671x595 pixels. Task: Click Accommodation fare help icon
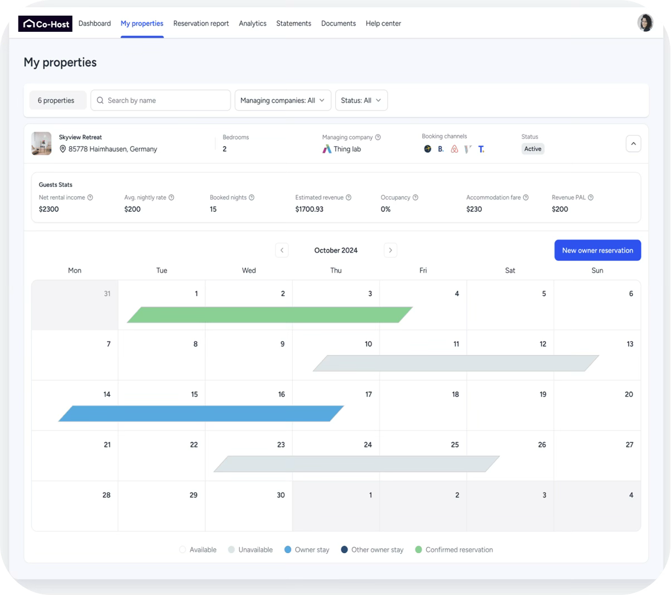point(526,197)
